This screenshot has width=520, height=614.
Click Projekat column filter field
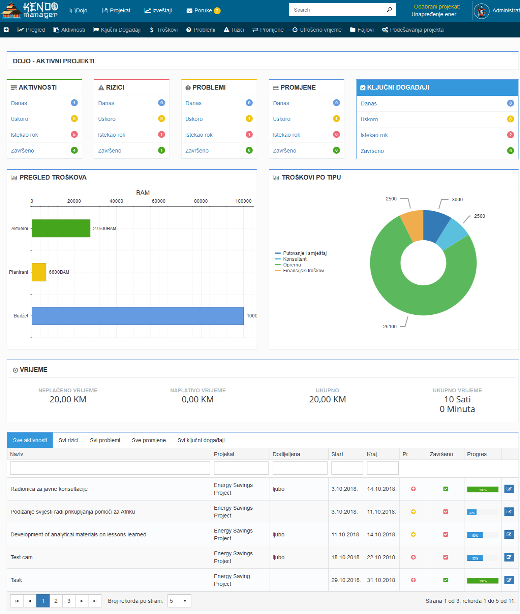click(241, 468)
